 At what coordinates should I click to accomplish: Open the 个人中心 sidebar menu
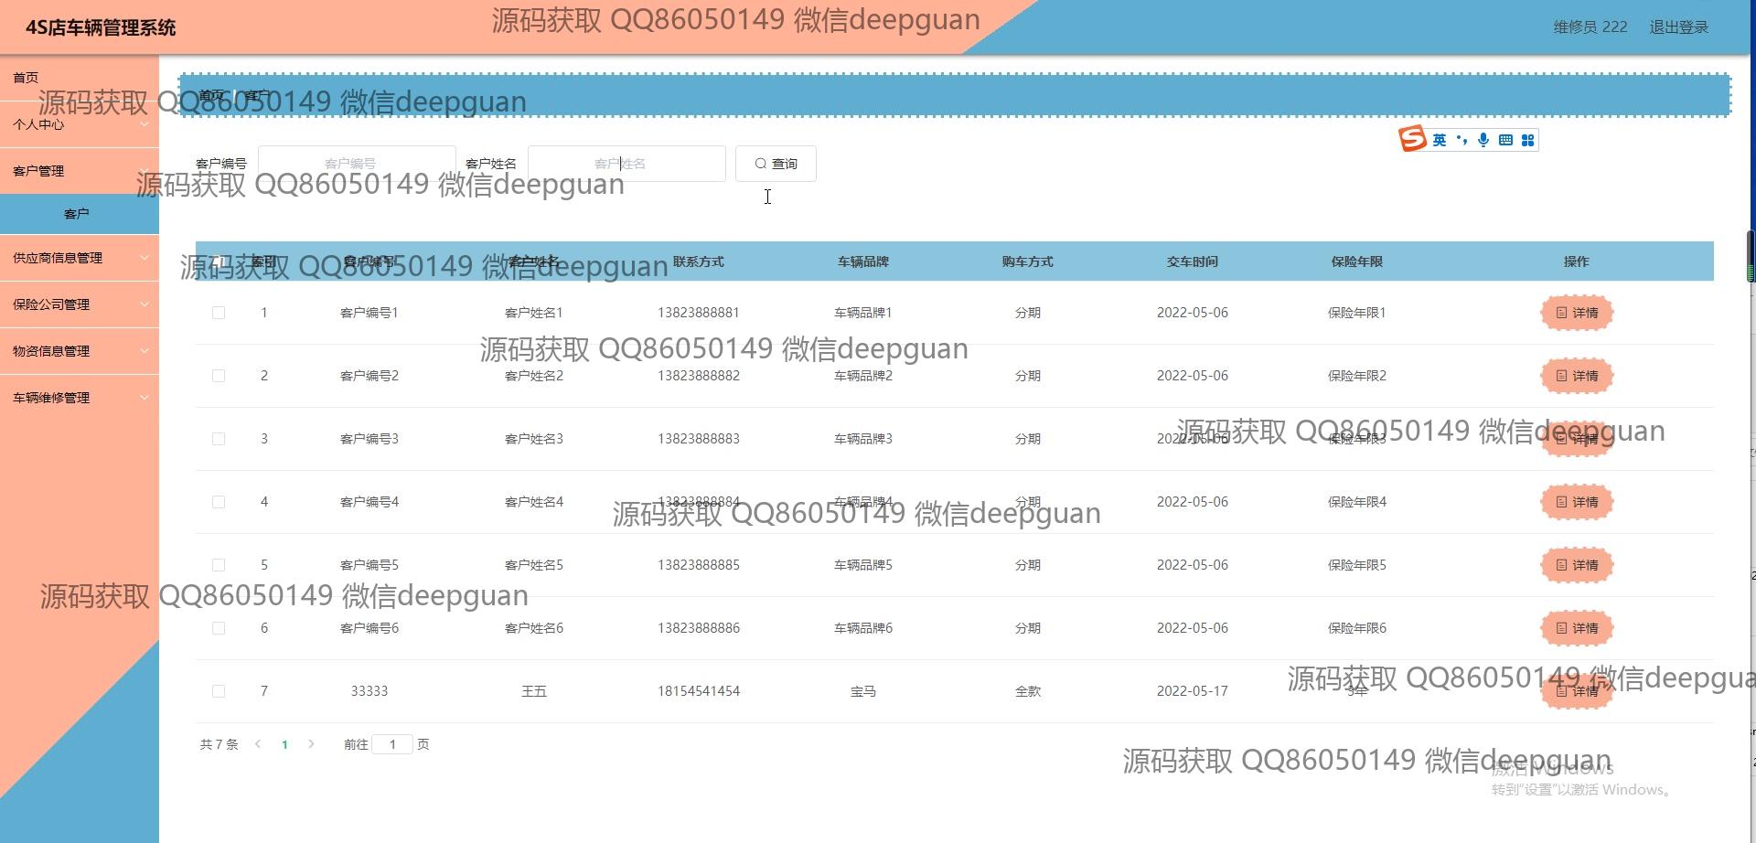pyautogui.click(x=80, y=124)
